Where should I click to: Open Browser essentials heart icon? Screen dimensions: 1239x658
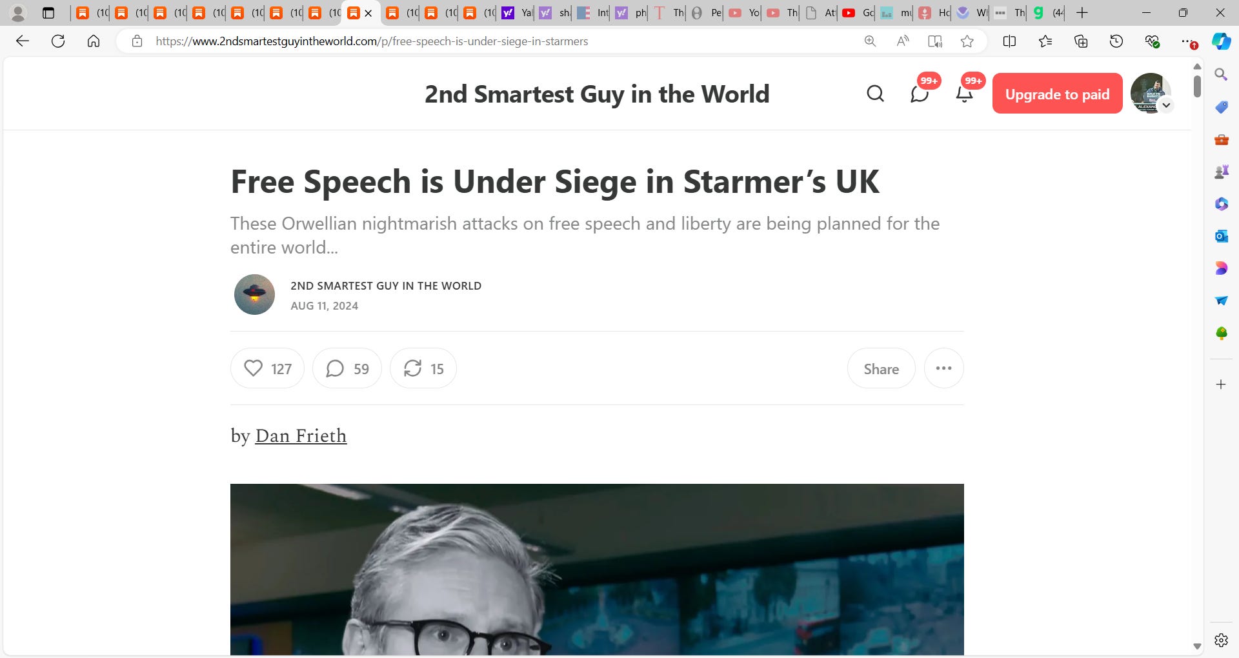click(1152, 41)
